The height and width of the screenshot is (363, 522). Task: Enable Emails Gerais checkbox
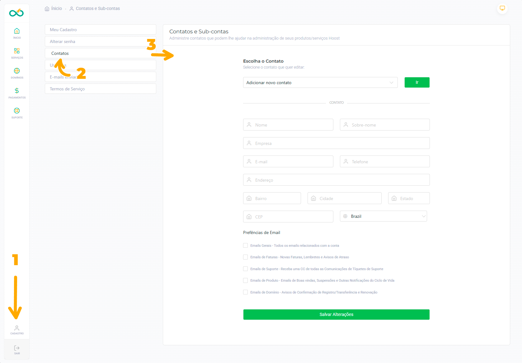(x=246, y=246)
